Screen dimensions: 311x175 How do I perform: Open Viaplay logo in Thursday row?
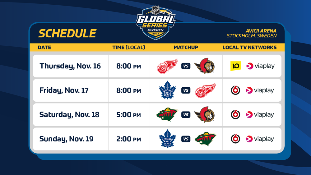260,66
